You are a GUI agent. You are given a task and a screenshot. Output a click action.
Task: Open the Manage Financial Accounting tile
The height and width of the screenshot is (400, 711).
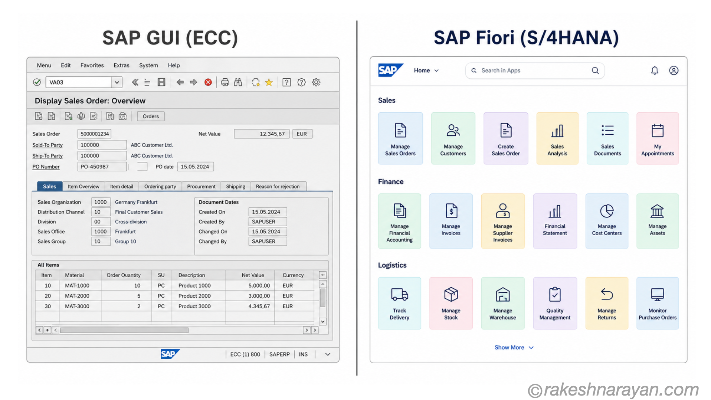pos(399,221)
